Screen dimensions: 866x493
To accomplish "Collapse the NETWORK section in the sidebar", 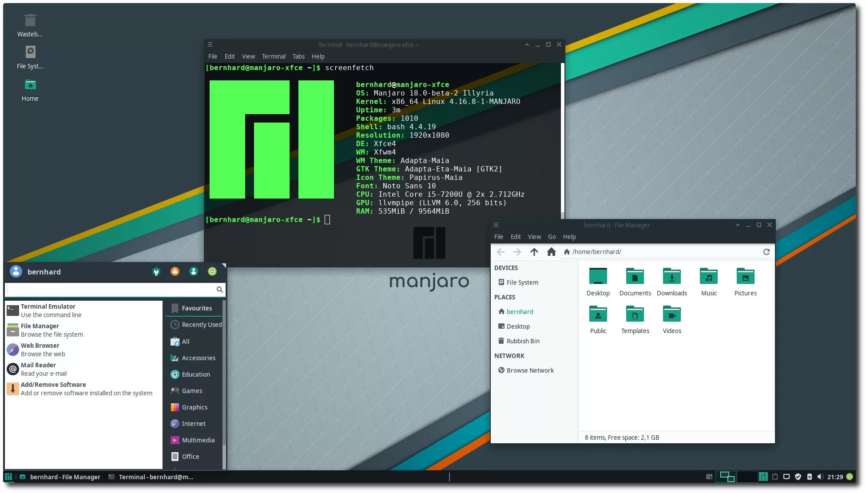I will click(509, 355).
